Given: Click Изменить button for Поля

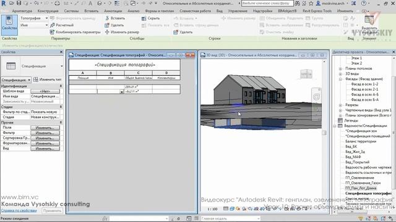Looking at the screenshot, I should point(45,128).
